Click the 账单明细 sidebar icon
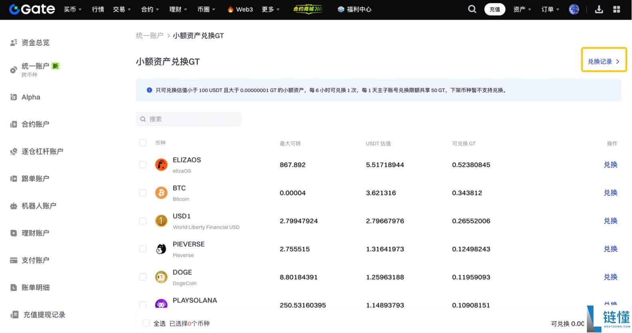This screenshot has height=333, width=632. tap(14, 287)
